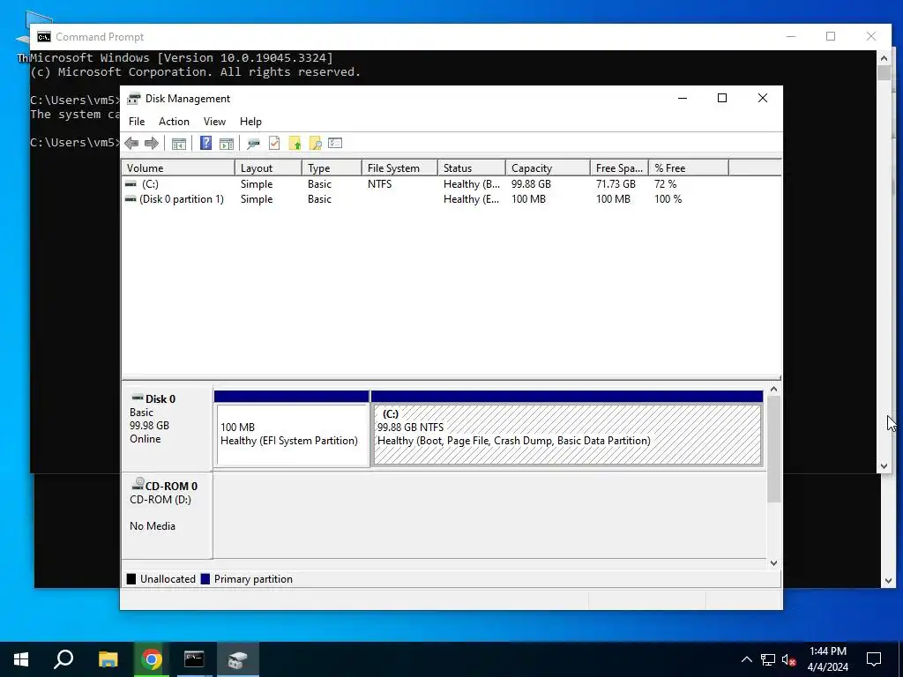Open the File menu in Disk Management
The image size is (903, 677).
coord(137,122)
